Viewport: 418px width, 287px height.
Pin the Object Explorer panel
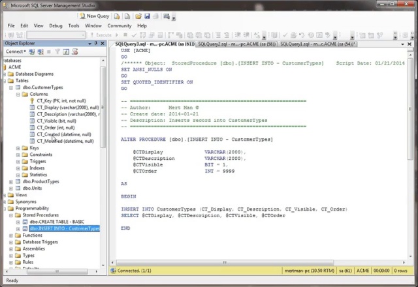[x=95, y=43]
